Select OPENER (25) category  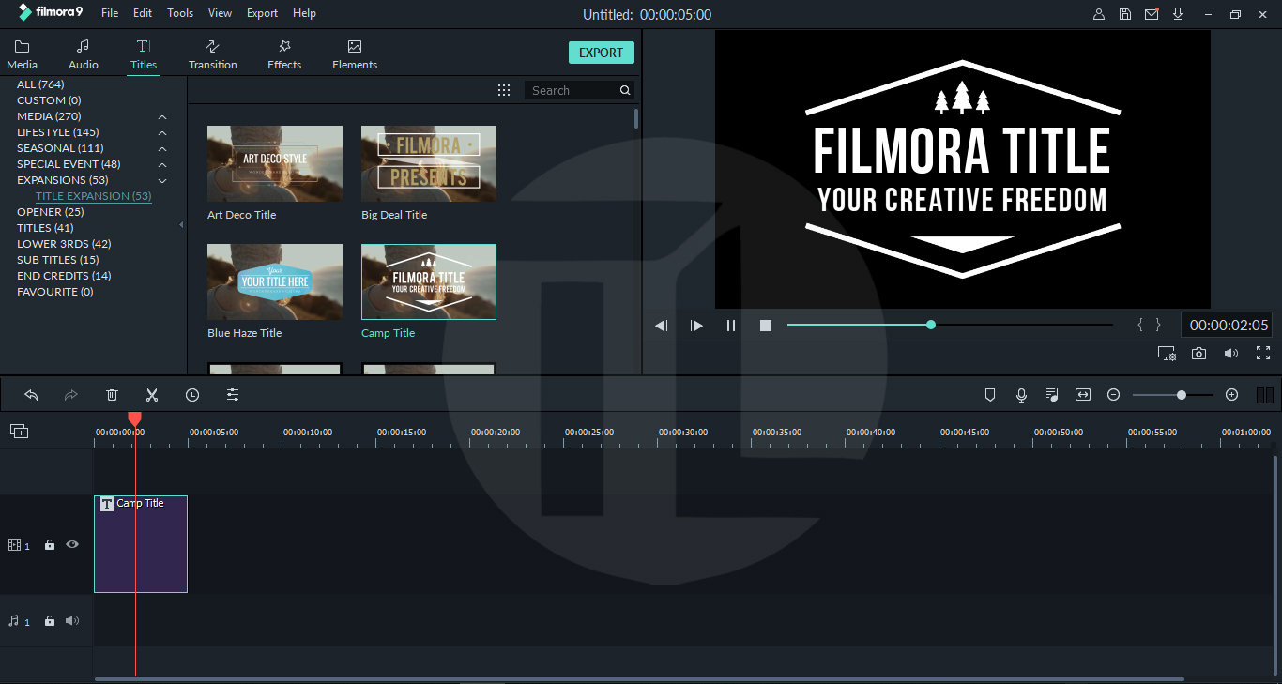(51, 212)
